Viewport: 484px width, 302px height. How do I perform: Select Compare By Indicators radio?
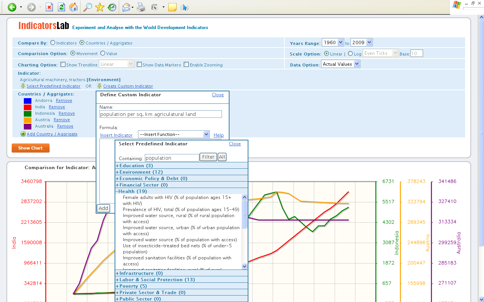point(53,43)
